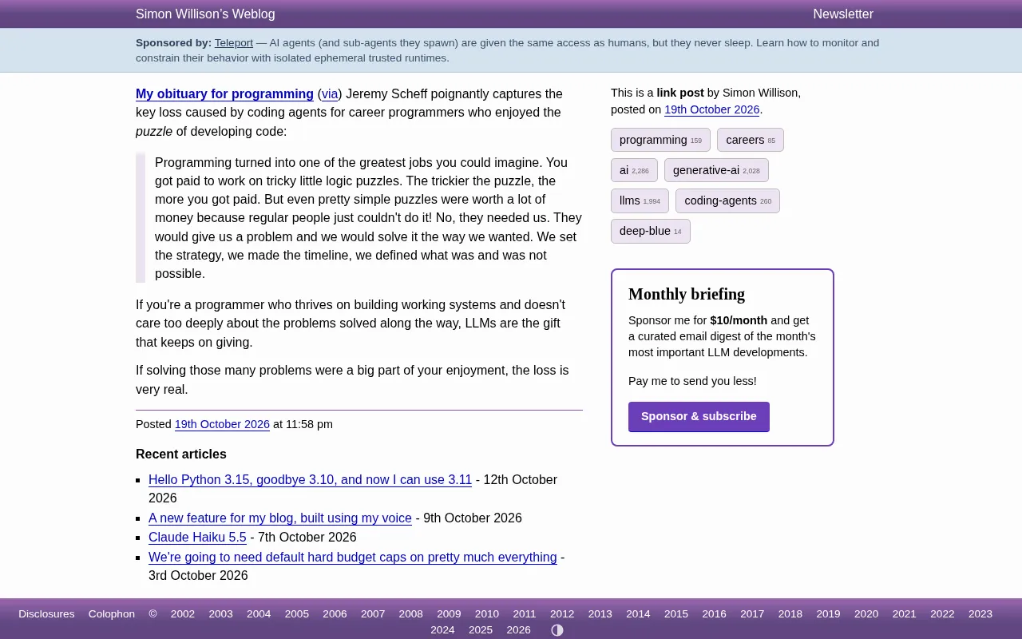This screenshot has width=1022, height=639.
Task: Browse the 2026 archive year
Action: 519,629
